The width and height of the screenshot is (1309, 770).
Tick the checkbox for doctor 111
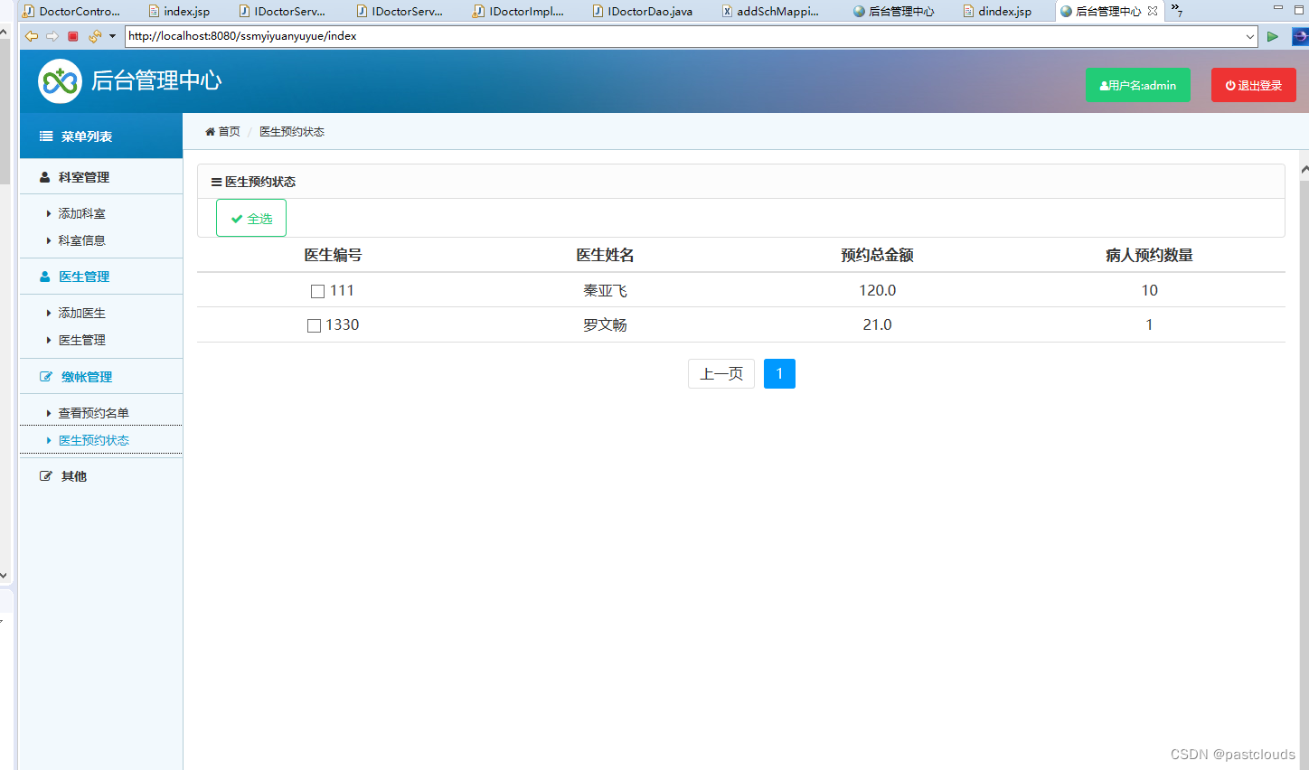click(x=317, y=291)
